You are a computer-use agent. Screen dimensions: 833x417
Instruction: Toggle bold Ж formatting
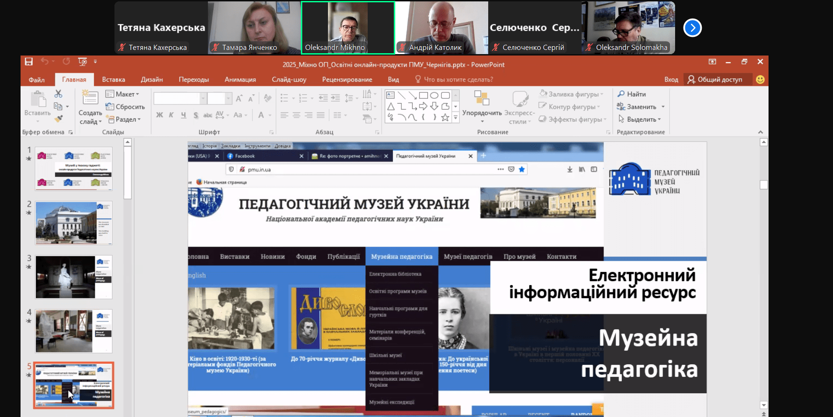click(159, 115)
